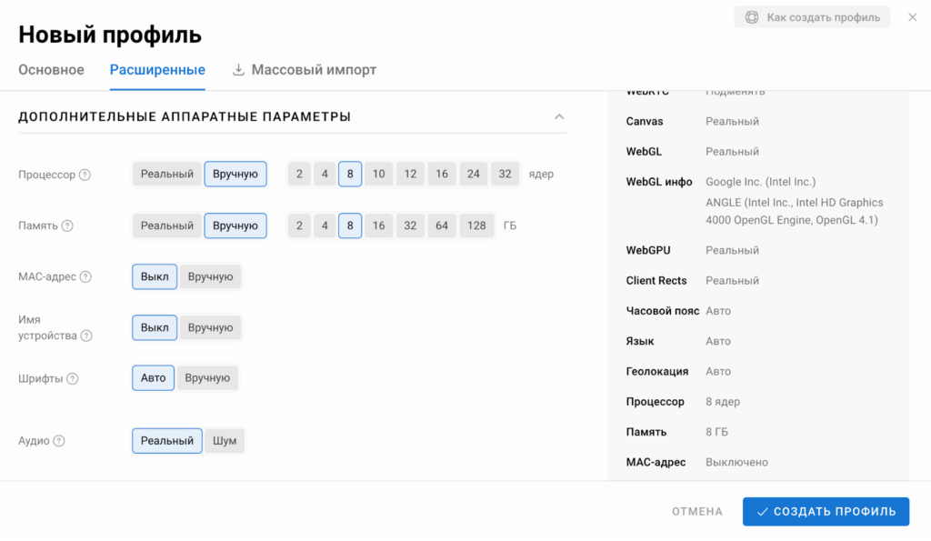
Task: Click help icon next to Память
Action: [x=67, y=225]
